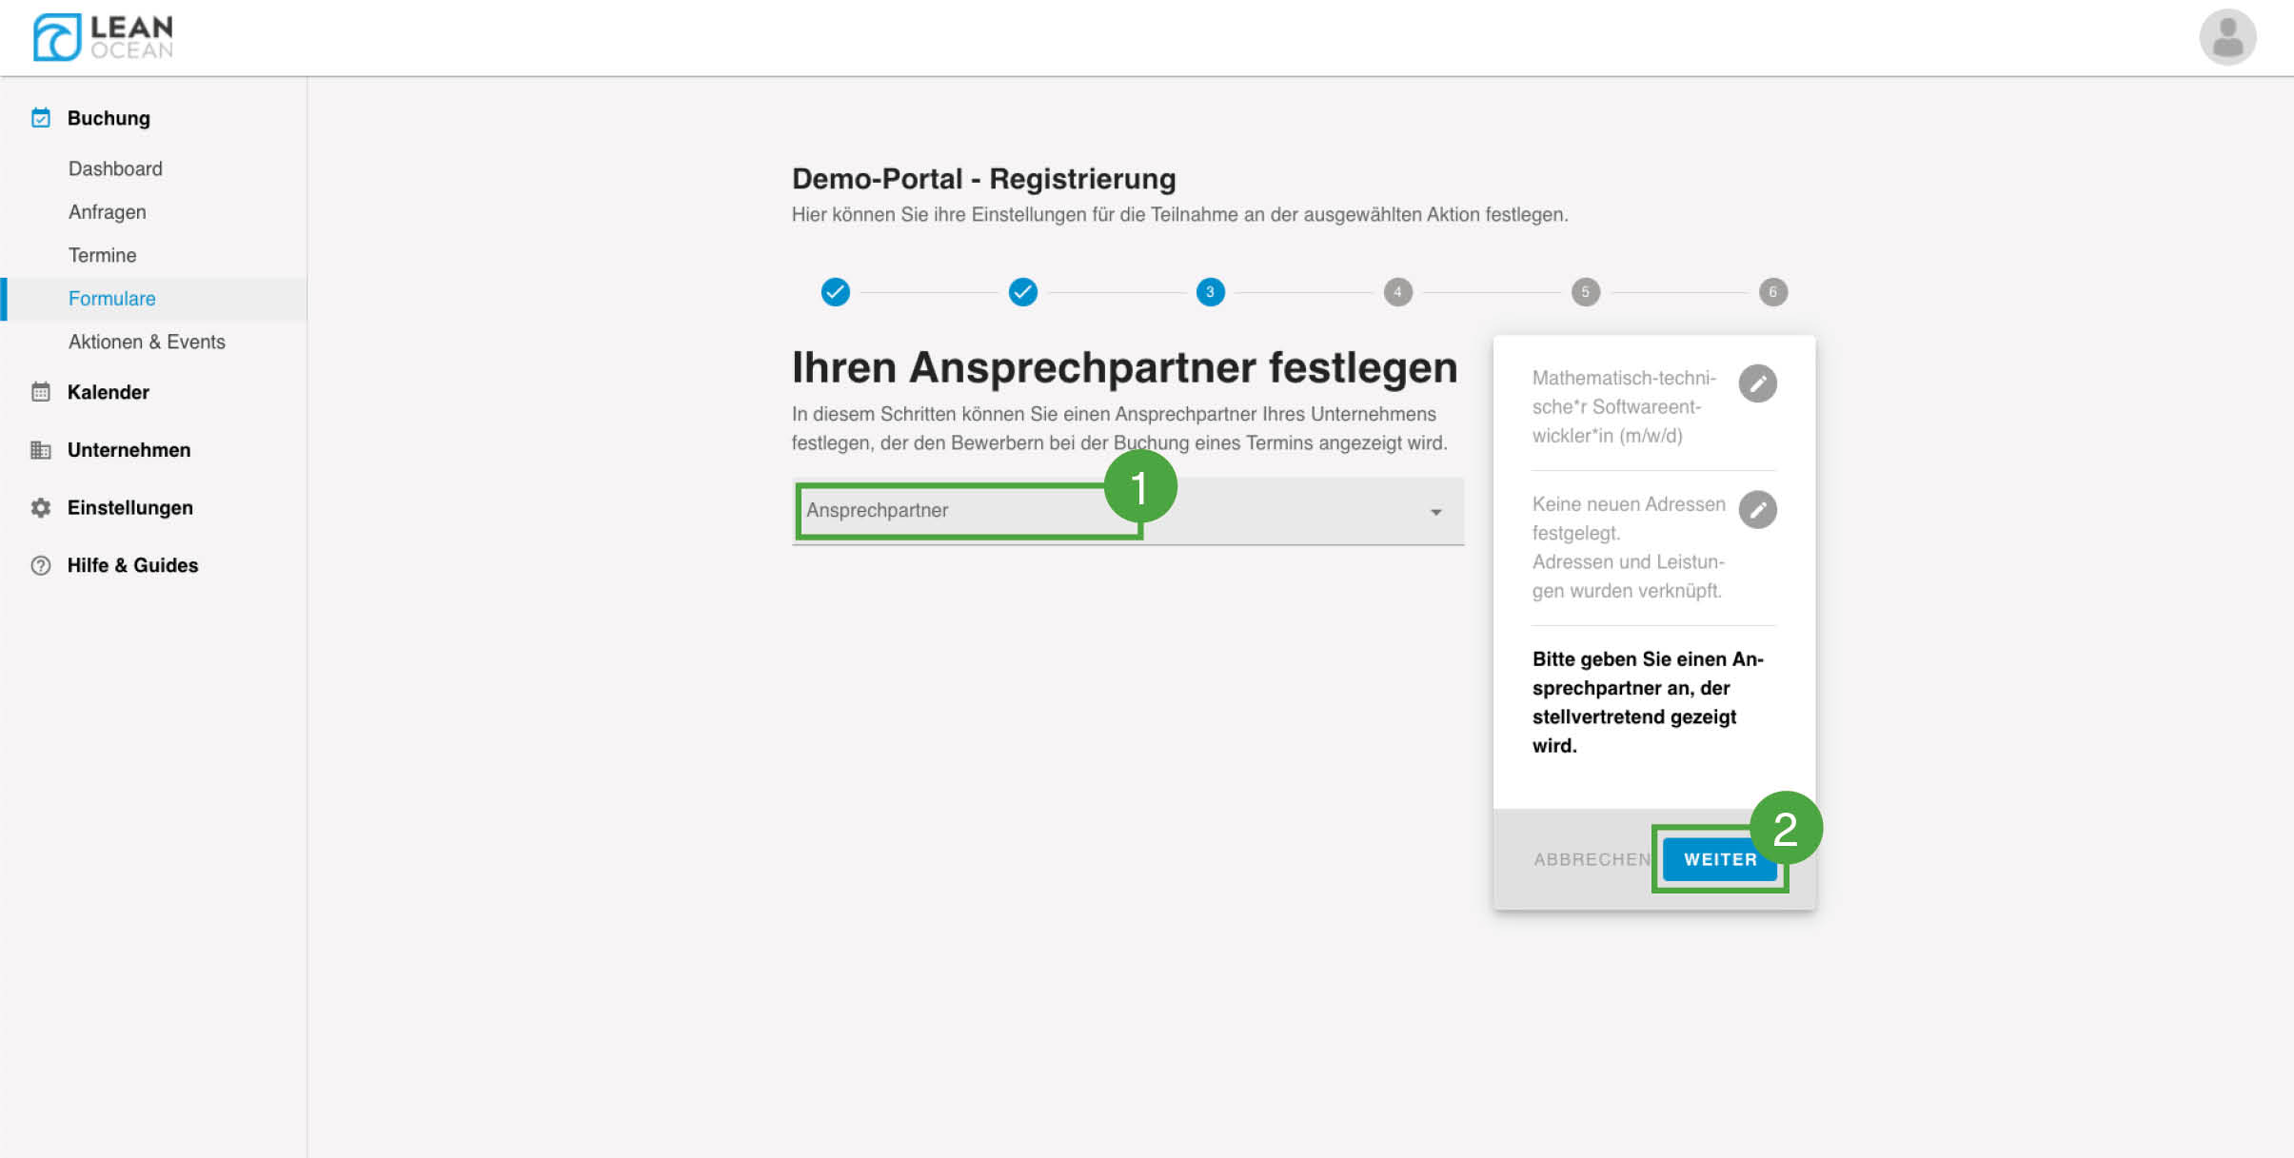Click the Einstellungen gear icon
The image size is (2294, 1158).
click(41, 508)
